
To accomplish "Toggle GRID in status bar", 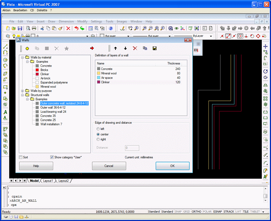I will click(186, 211).
